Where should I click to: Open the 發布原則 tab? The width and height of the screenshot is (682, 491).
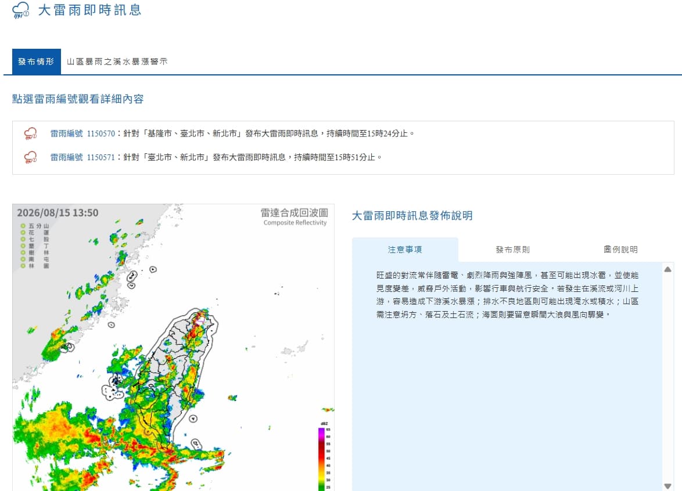513,250
